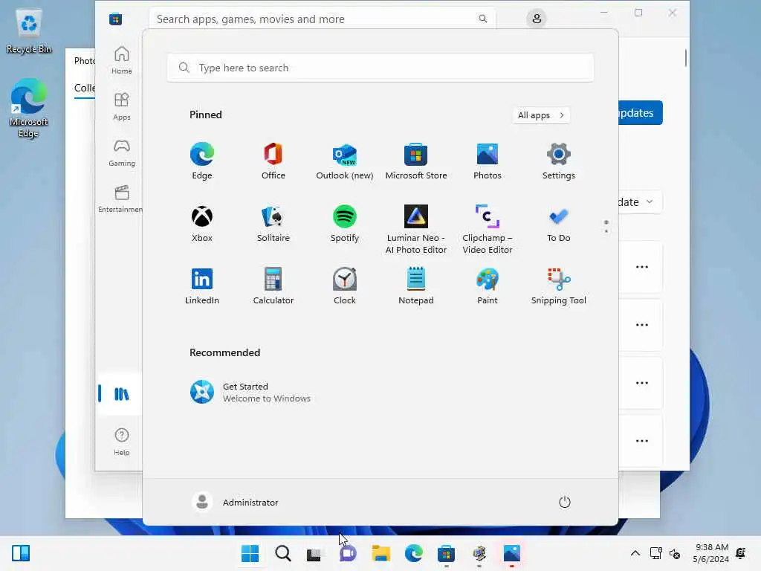Open Luminar Neo AI Photo Editor
The image size is (761, 571).
tap(416, 230)
